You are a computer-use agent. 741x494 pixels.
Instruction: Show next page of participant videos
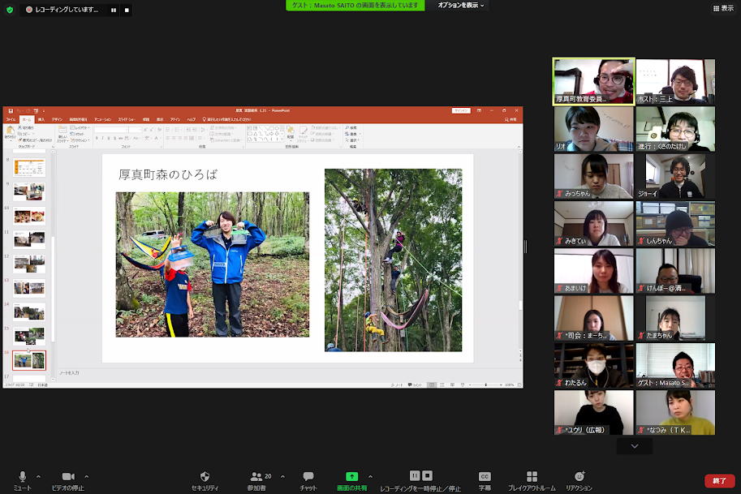634,445
